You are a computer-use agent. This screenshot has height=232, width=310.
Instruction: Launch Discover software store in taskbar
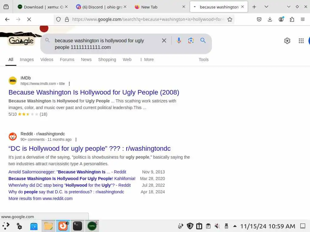[x=34, y=226]
